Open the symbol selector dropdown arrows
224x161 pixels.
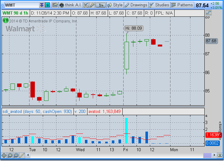point(42,5)
